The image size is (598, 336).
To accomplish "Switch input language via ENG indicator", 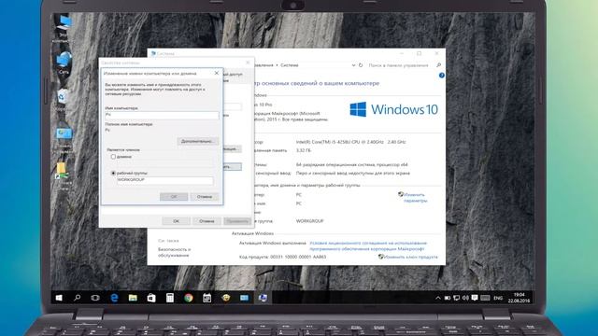I will (498, 298).
